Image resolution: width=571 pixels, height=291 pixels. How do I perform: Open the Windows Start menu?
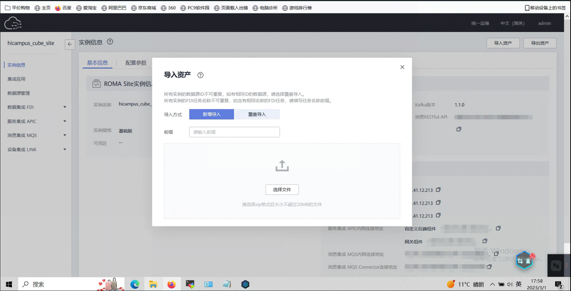pos(9,284)
